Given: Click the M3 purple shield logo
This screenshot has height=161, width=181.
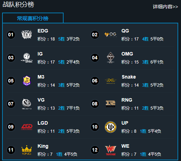Looking at the screenshot, I should [27, 81].
